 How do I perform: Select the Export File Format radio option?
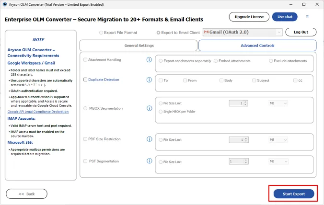[101, 33]
